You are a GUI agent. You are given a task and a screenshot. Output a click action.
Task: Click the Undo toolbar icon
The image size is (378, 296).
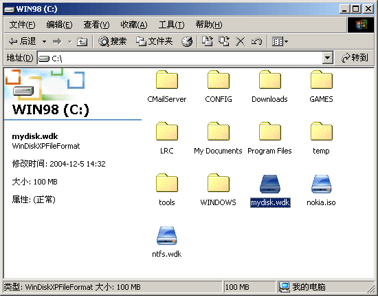[x=256, y=41]
